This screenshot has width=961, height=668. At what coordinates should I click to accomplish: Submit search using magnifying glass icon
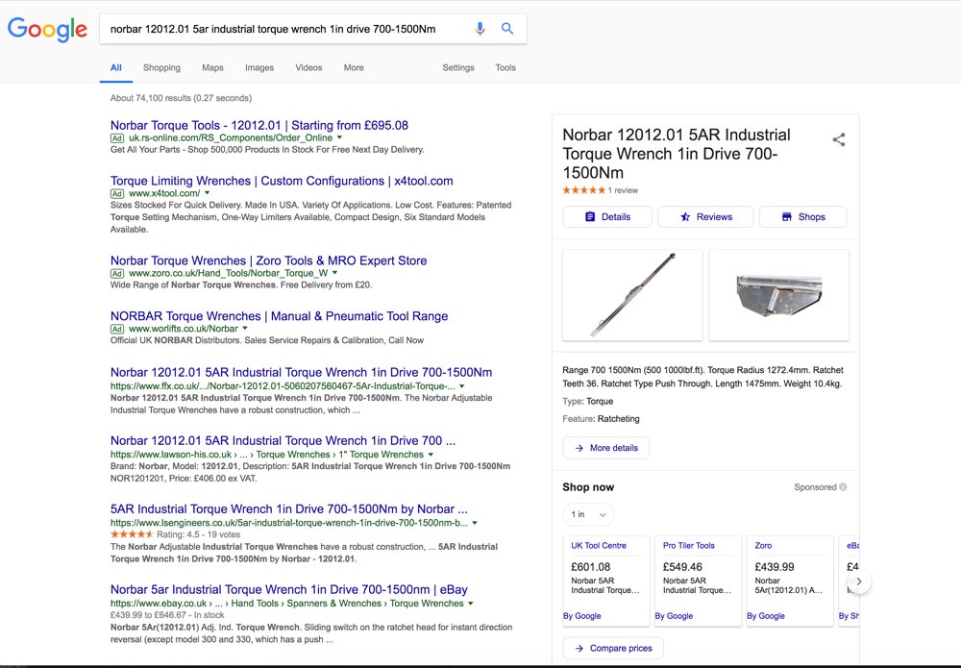coord(507,28)
